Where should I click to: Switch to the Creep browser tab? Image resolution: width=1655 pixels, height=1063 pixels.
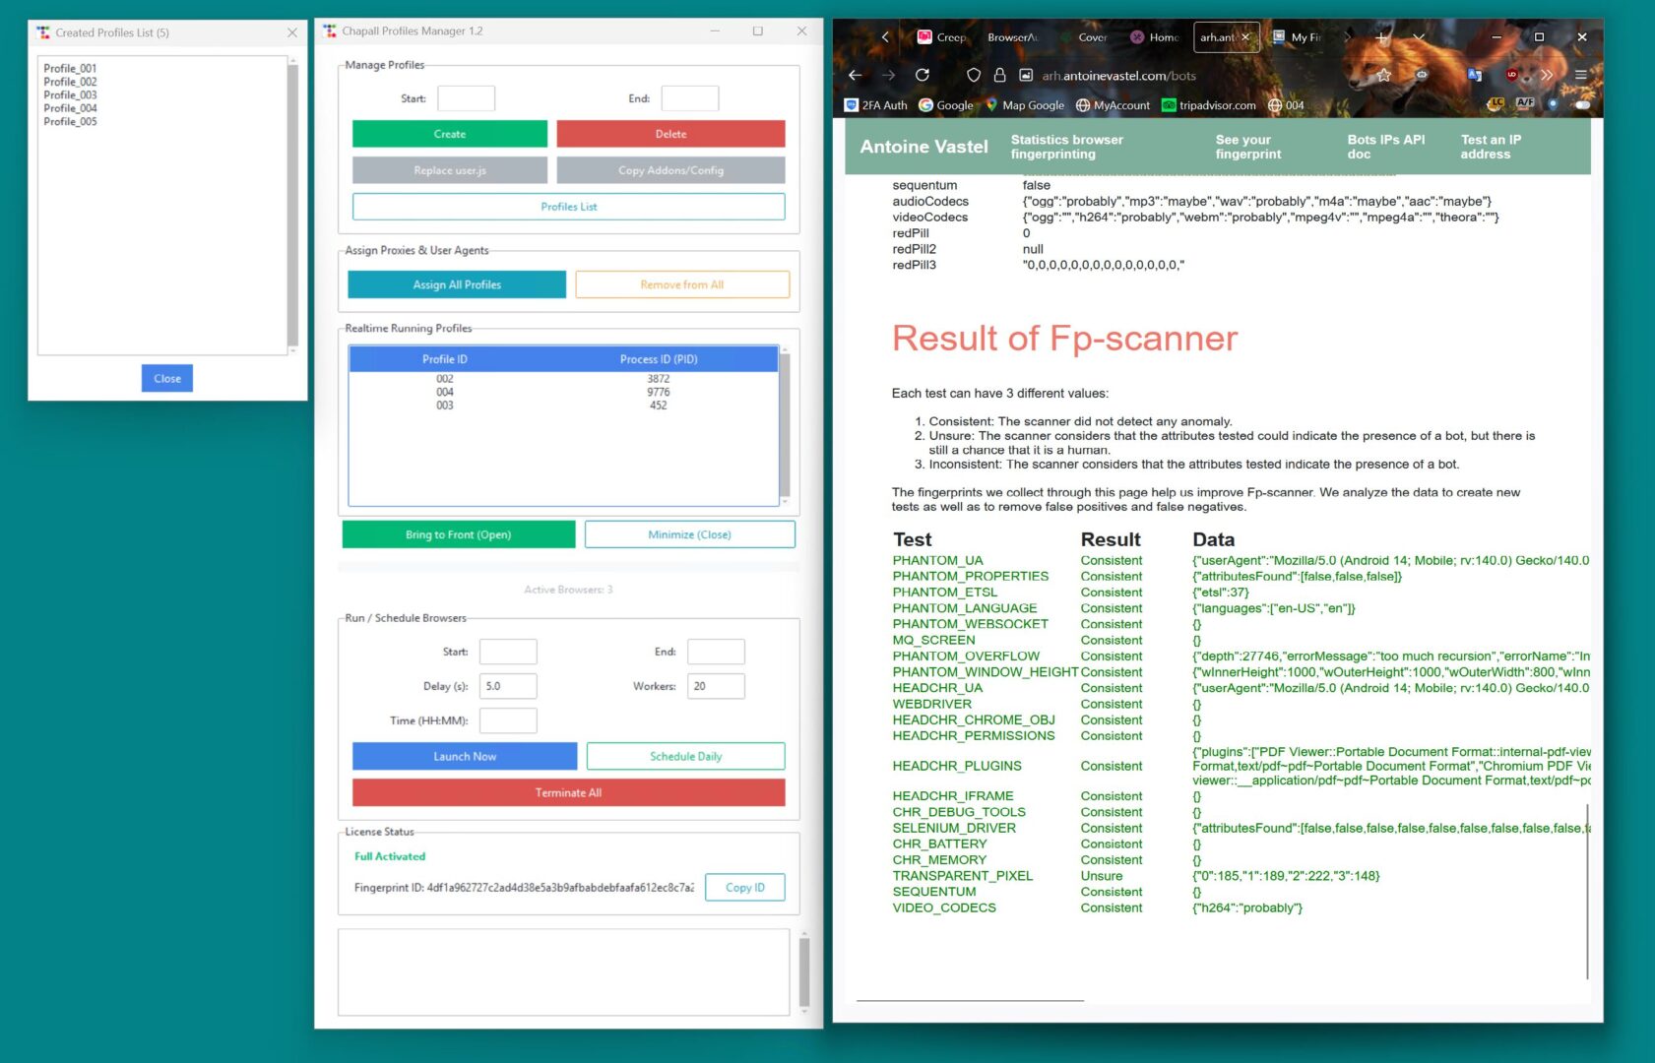tap(941, 37)
